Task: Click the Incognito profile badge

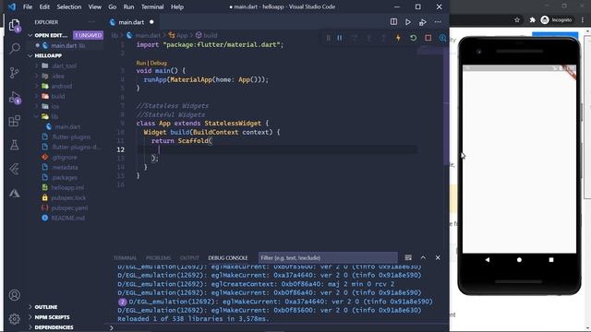Action: coord(556,20)
